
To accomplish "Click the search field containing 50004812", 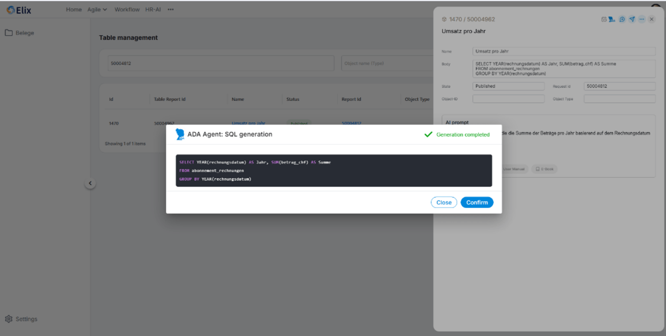I will pyautogui.click(x=221, y=63).
